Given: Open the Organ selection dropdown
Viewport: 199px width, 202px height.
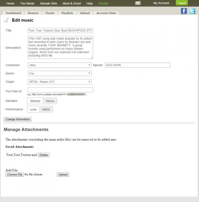Looking at the screenshot, I should (59, 82).
